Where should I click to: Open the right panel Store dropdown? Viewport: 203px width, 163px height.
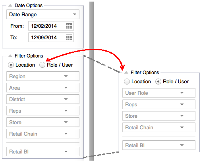coord(159,116)
